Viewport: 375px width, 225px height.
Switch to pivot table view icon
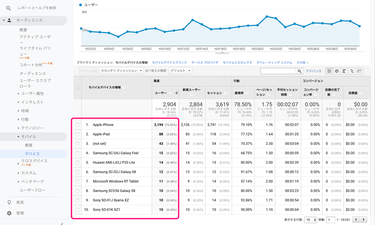coord(359,71)
